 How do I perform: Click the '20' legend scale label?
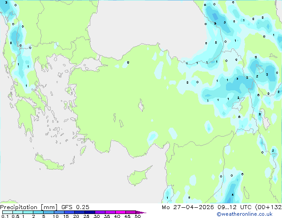coord(76,216)
